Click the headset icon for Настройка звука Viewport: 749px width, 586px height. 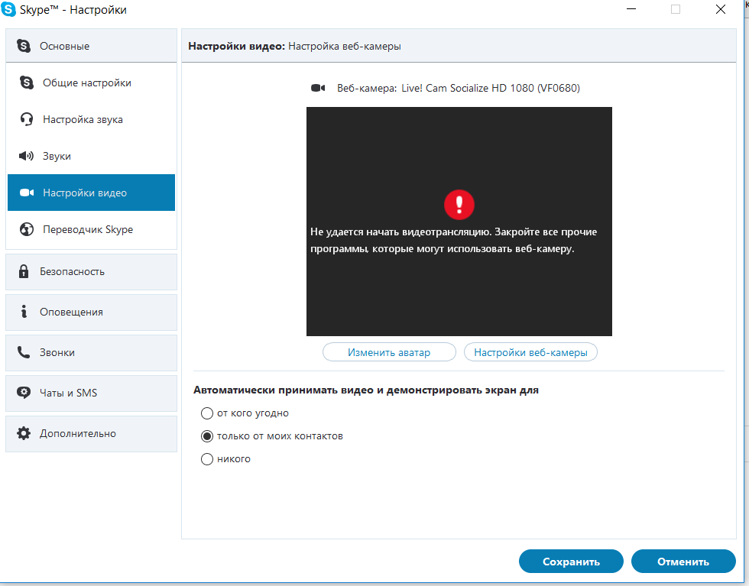pos(27,119)
